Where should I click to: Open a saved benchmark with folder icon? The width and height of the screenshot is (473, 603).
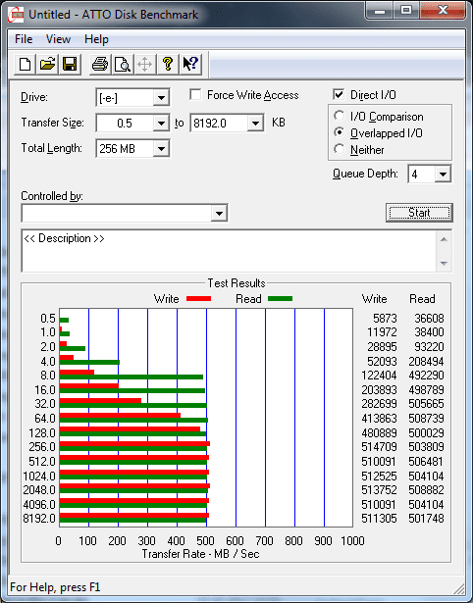47,65
